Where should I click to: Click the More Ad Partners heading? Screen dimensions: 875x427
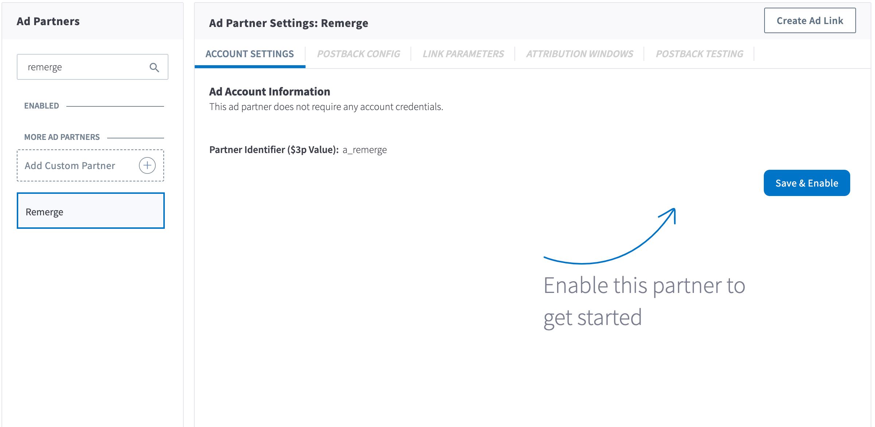62,137
